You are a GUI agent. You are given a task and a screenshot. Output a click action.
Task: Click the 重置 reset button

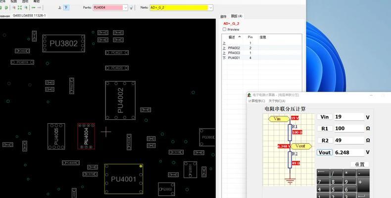click(x=360, y=164)
